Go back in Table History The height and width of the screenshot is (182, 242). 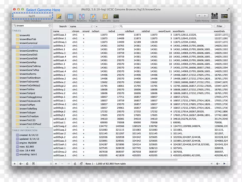(199, 16)
